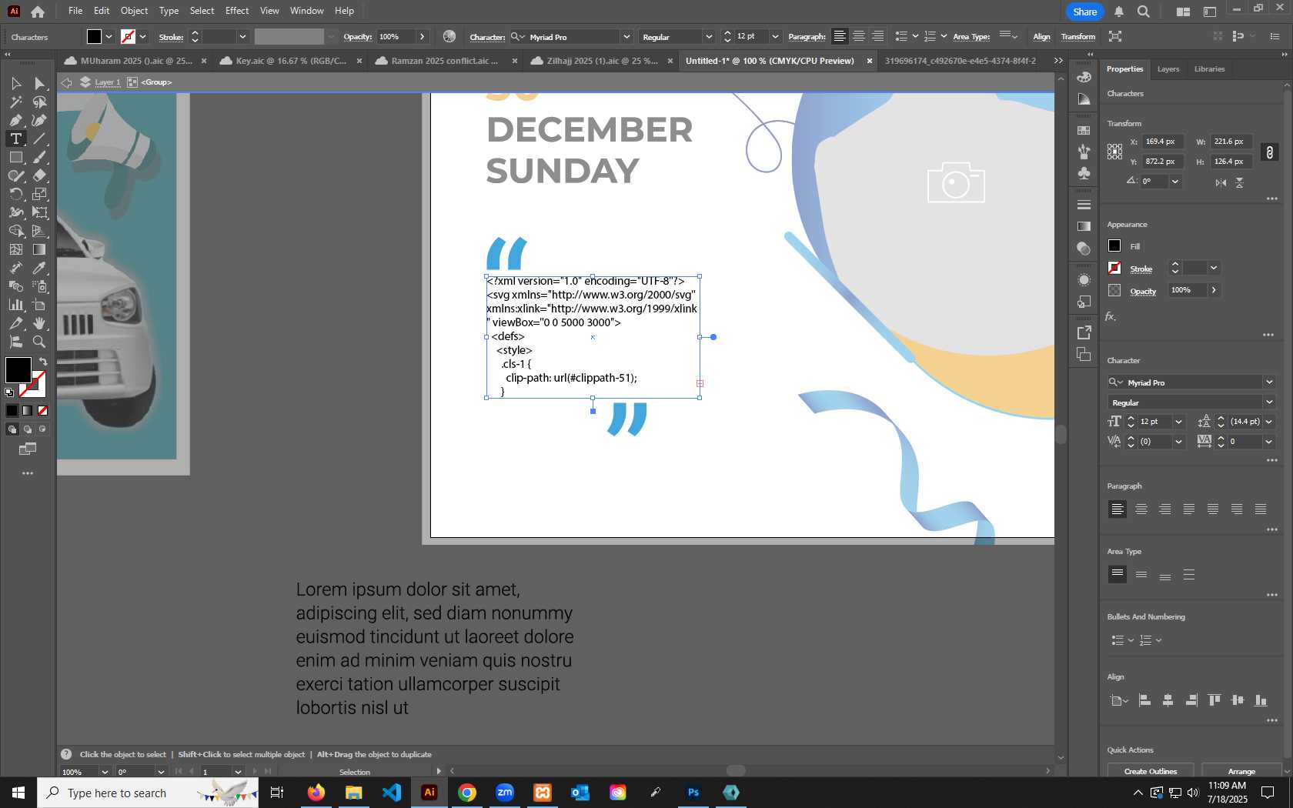
Task: Select the Selection tool arrow
Action: [x=15, y=83]
